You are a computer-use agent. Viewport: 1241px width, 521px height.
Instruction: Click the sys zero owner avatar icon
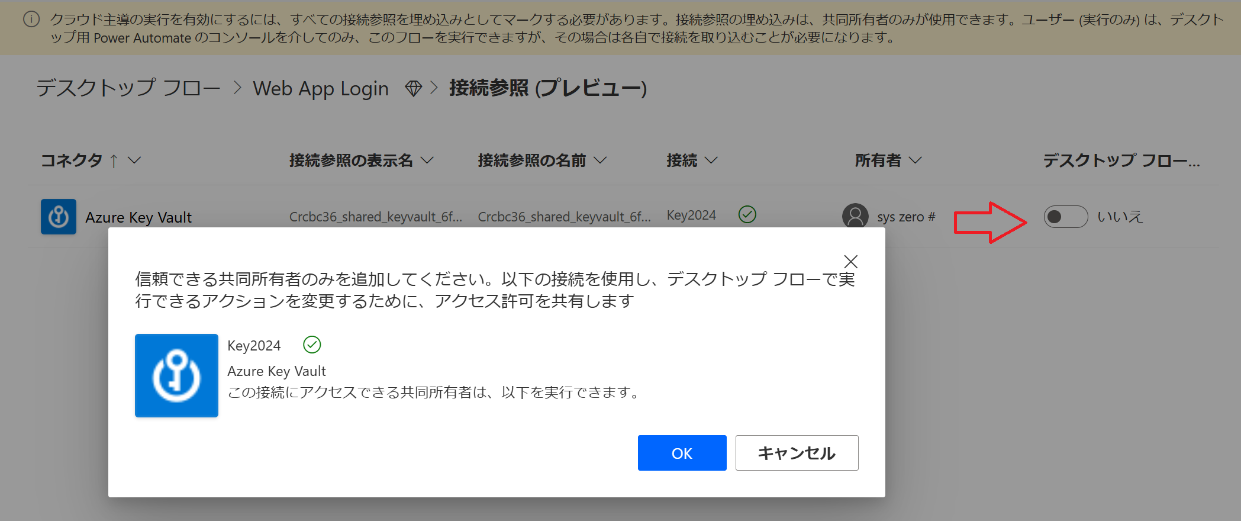click(855, 217)
